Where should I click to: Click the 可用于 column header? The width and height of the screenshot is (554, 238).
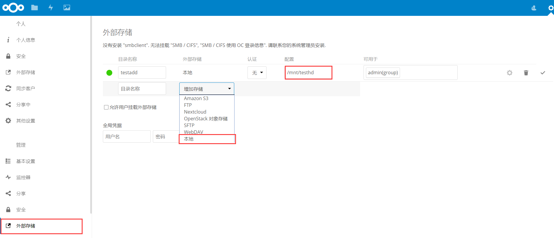371,59
